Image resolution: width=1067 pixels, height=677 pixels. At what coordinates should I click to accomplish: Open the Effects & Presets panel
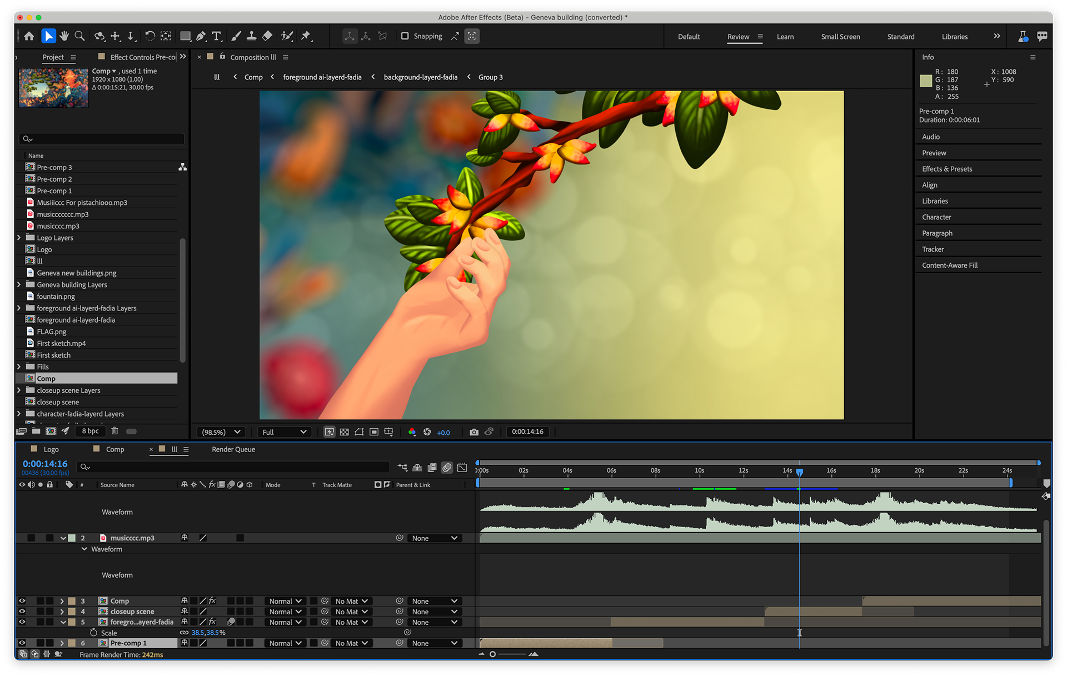(947, 169)
